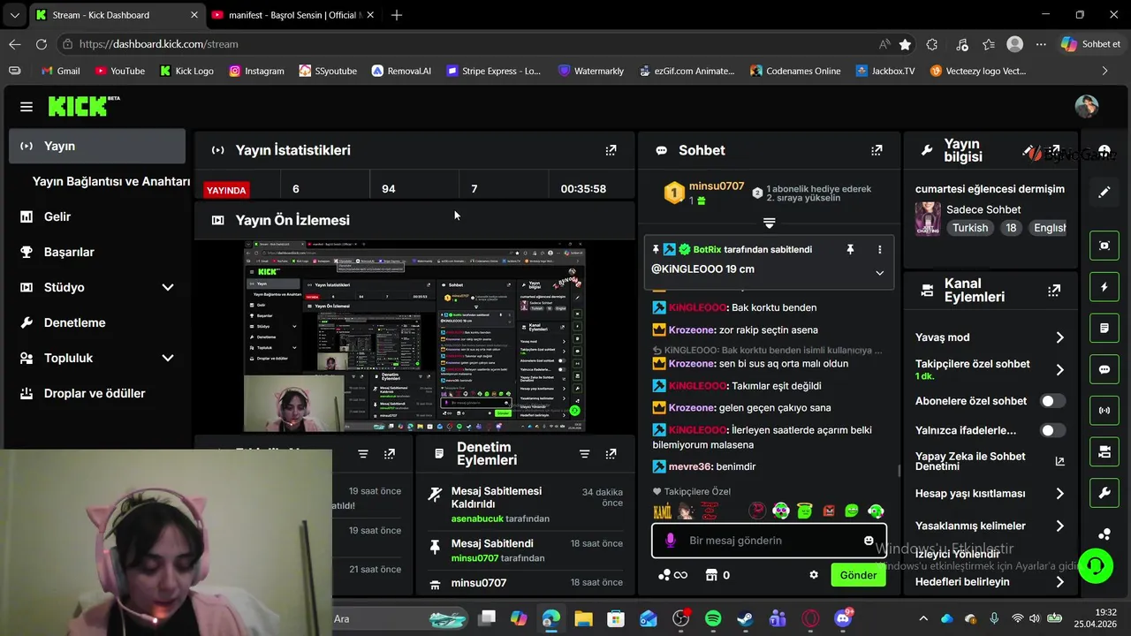Viewport: 1131px width, 636px height.
Task: Open Yayın Bağlantısı ve Anahtarı
Action: coord(111,181)
